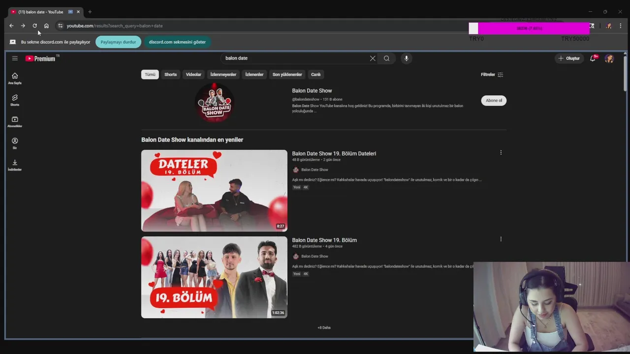This screenshot has height=354, width=630.
Task: Open İndirilenler in the sidebar
Action: pos(15,165)
